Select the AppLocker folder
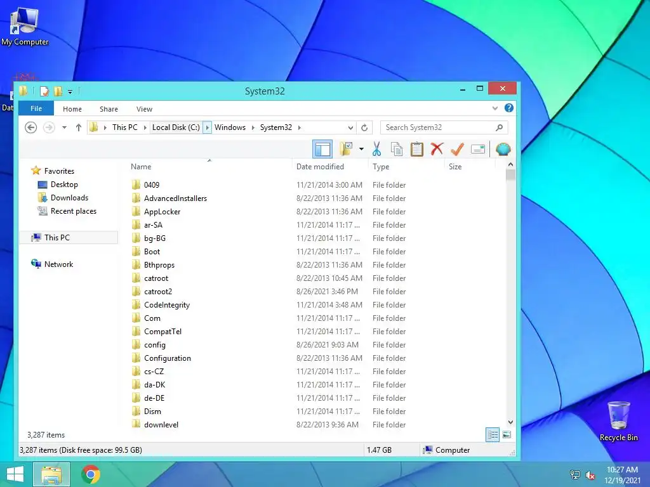The height and width of the screenshot is (487, 650). 162,211
